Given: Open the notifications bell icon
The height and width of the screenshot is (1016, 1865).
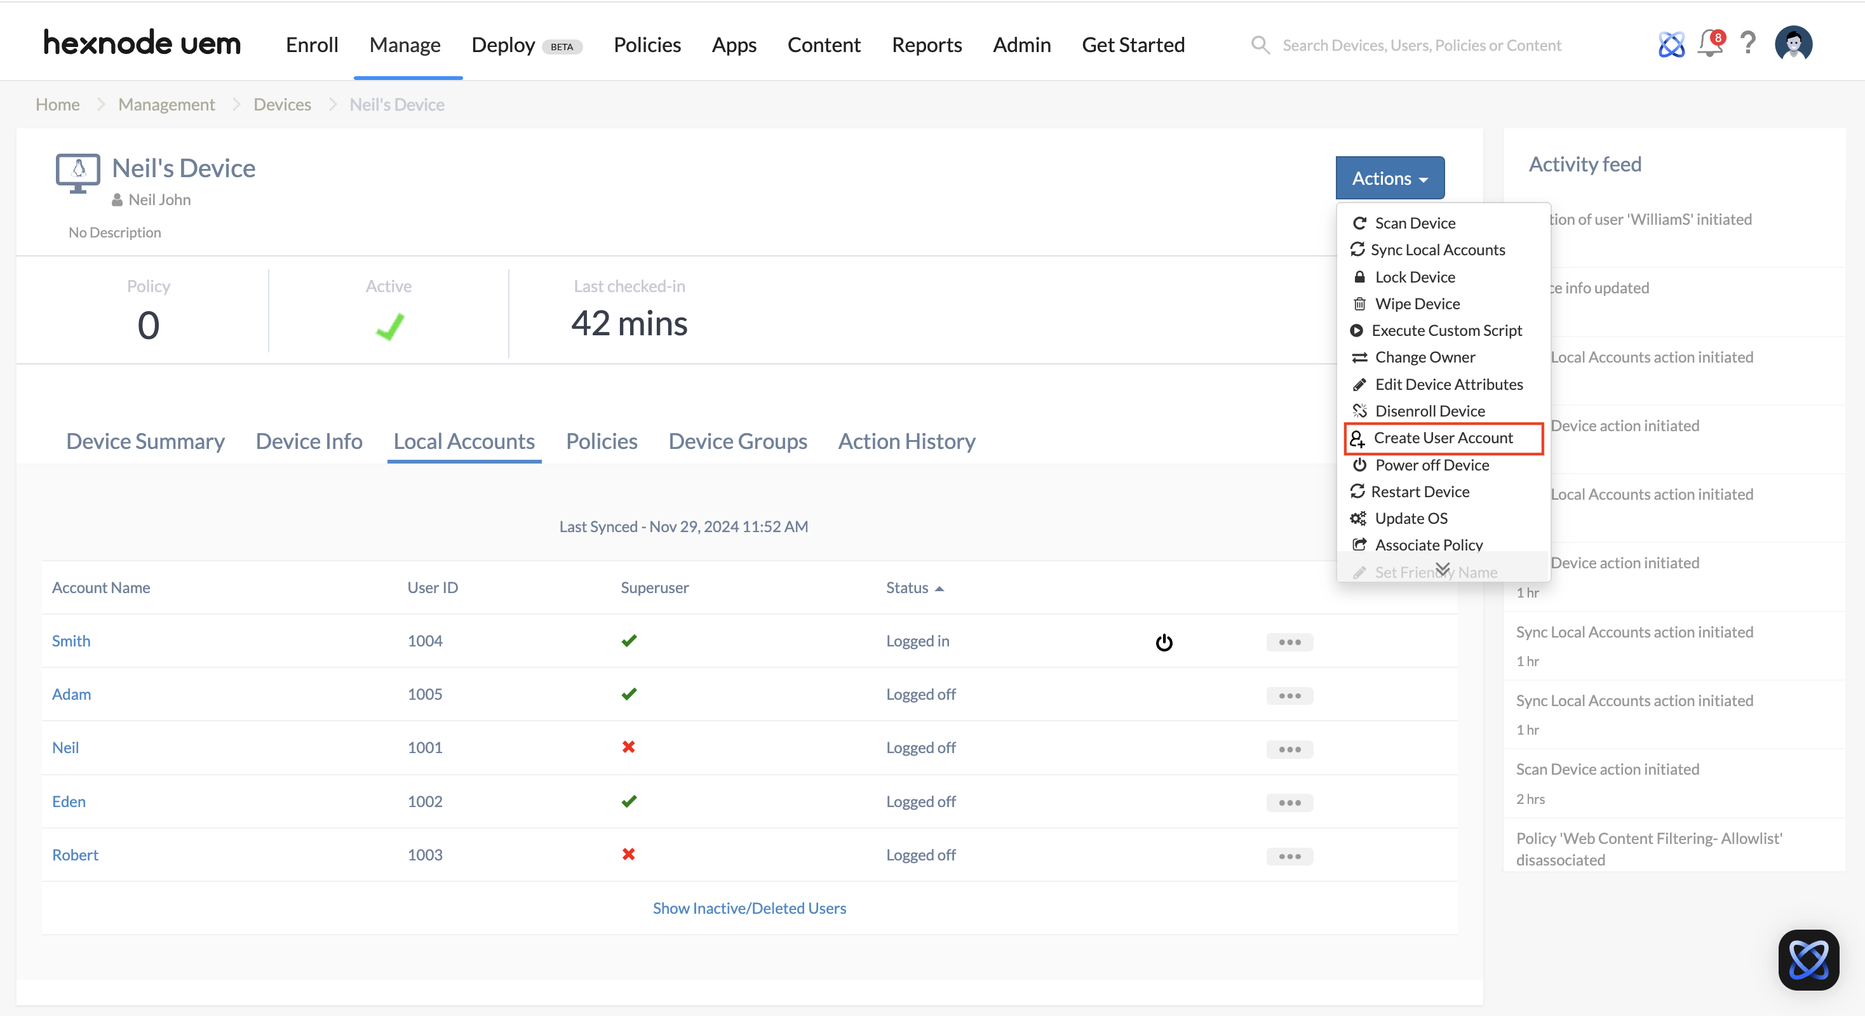Looking at the screenshot, I should [1711, 43].
